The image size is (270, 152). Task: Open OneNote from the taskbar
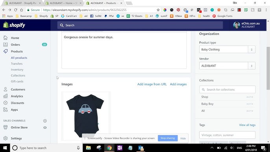pyautogui.click(x=120, y=148)
